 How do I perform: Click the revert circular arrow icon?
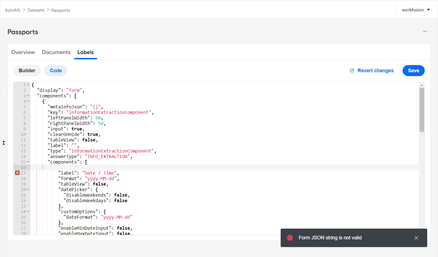[352, 71]
